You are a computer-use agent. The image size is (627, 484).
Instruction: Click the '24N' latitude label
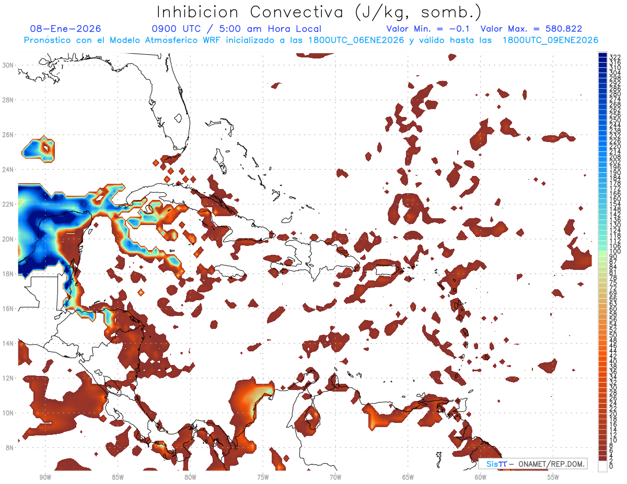pos(7,169)
